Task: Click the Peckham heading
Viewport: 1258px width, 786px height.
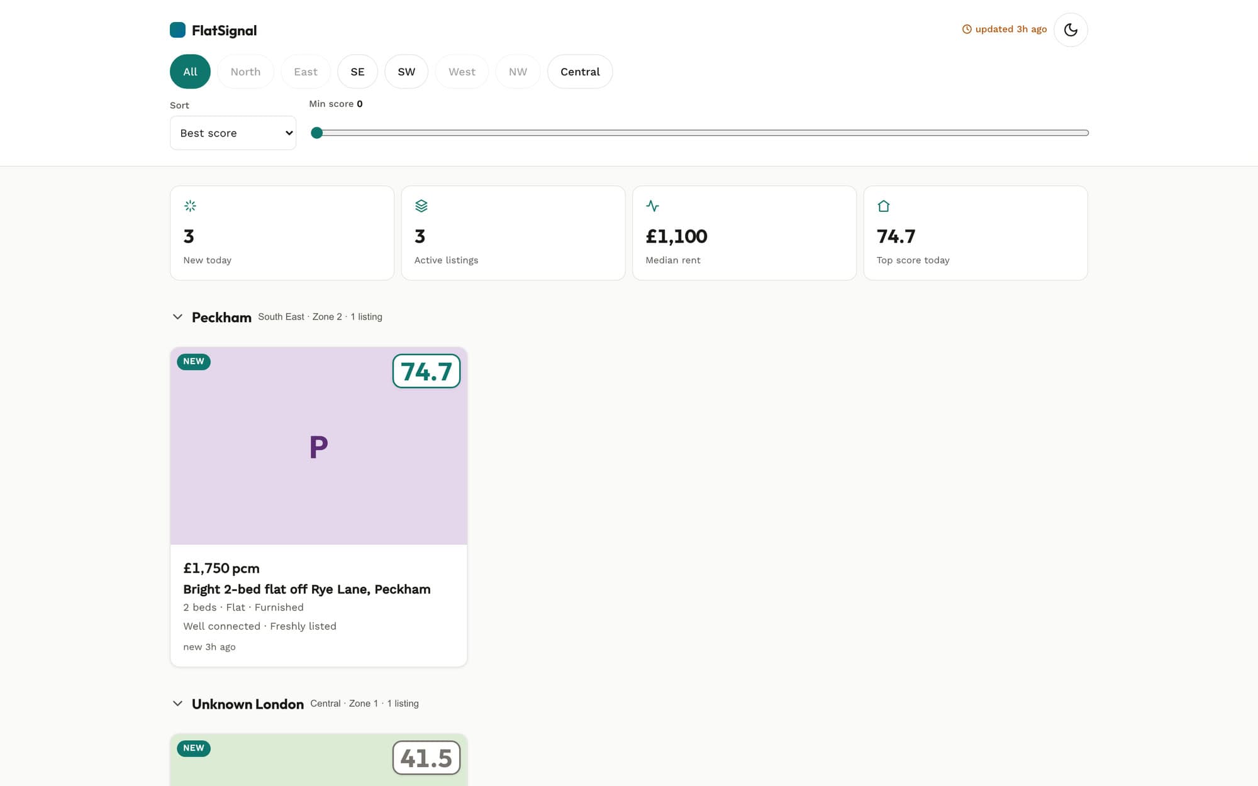Action: click(221, 318)
